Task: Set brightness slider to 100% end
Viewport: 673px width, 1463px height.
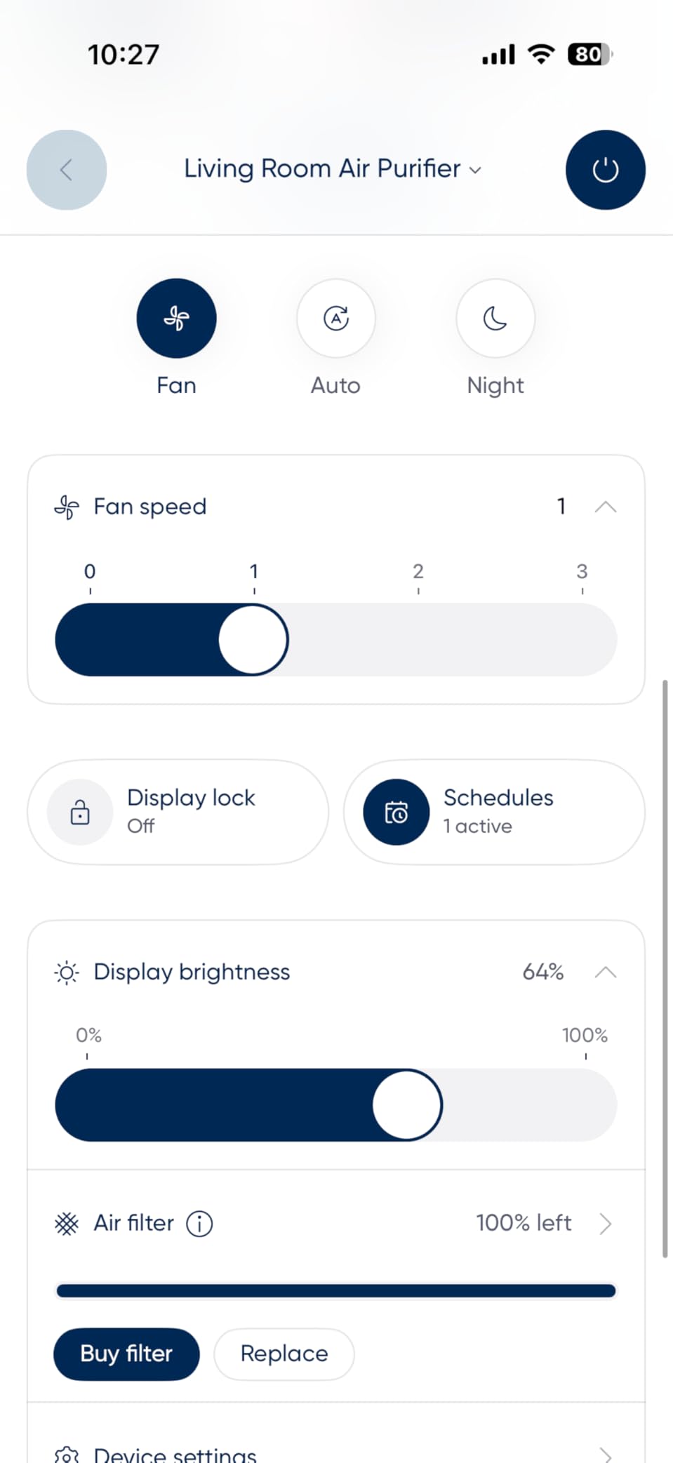Action: pos(585,1104)
